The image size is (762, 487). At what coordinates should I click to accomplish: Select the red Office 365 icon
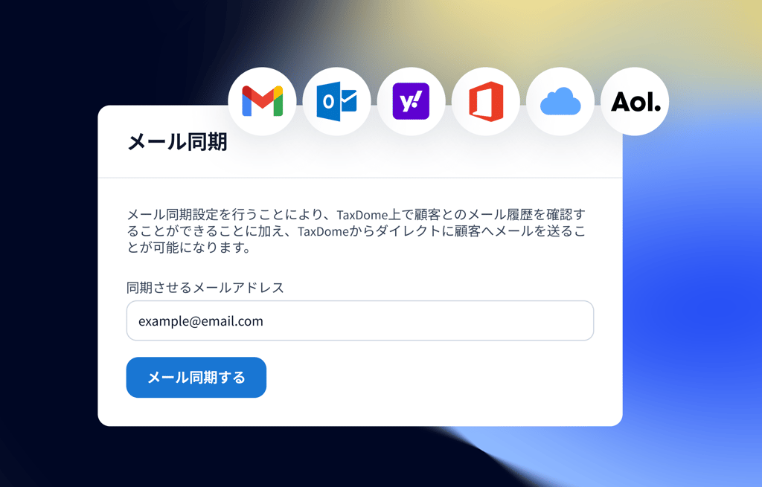(x=485, y=101)
